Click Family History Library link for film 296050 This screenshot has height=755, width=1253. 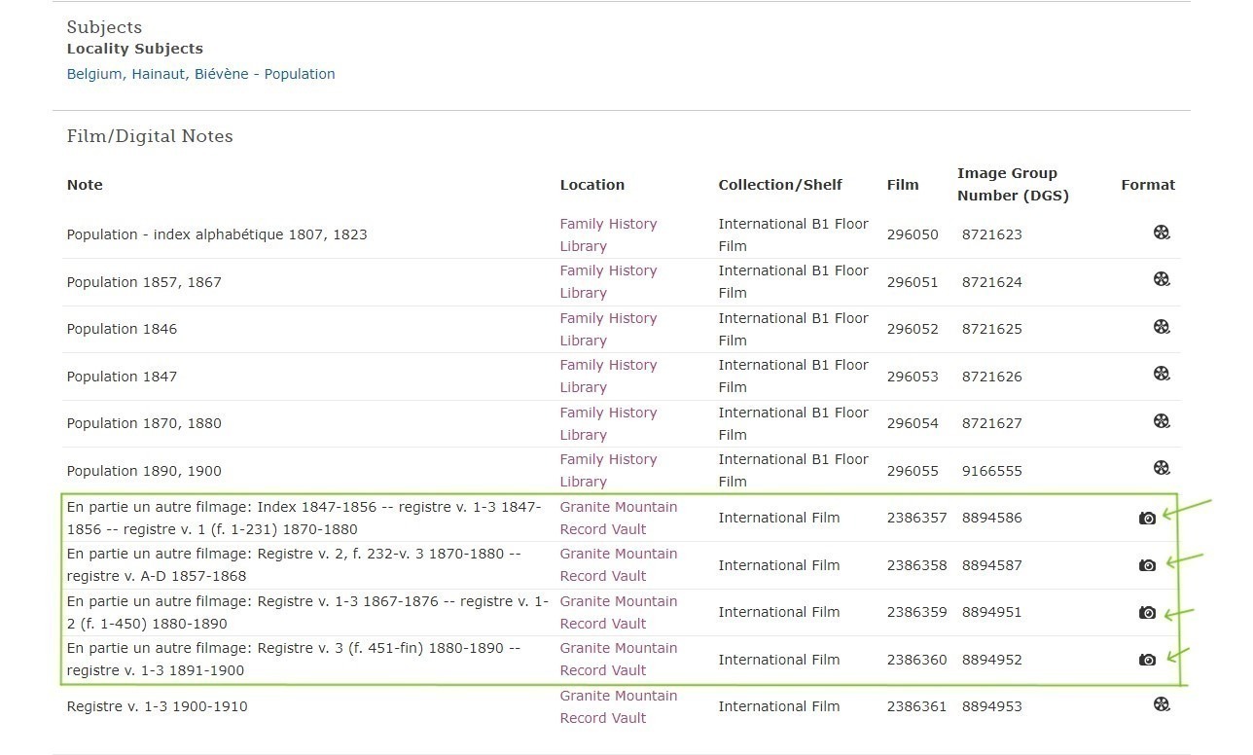(x=608, y=234)
